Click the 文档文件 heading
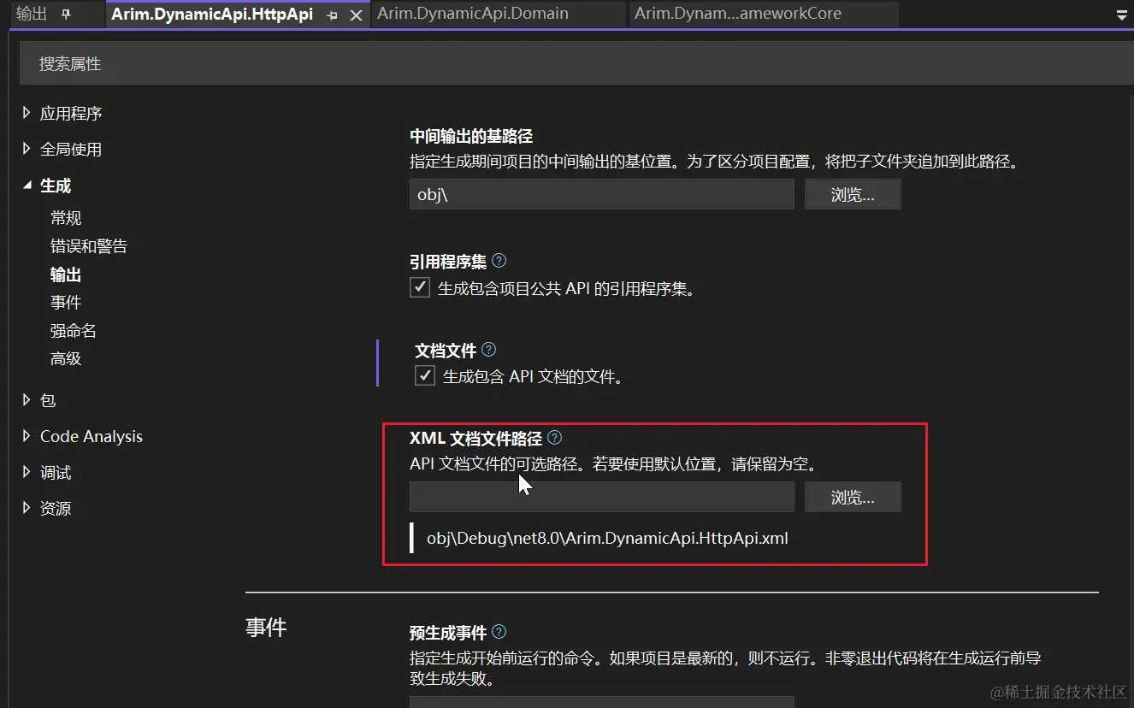 tap(446, 350)
